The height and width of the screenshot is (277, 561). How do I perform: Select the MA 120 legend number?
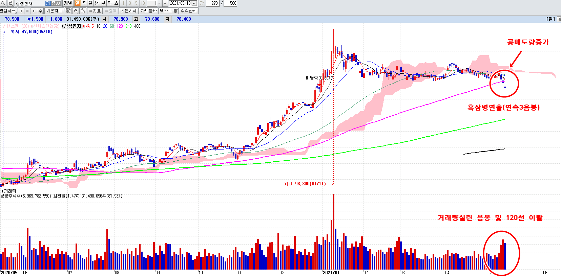click(120, 26)
